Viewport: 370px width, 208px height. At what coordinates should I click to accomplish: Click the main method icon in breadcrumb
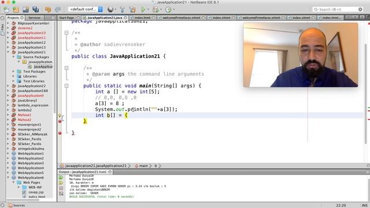click(136, 166)
